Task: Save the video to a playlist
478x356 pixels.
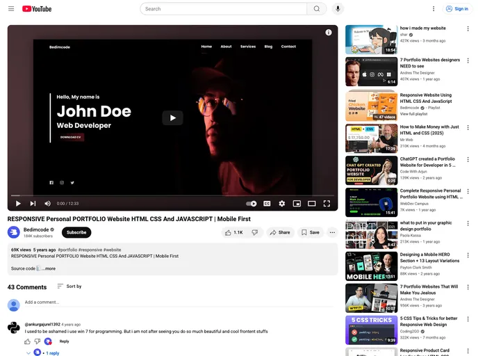Action: click(x=311, y=232)
